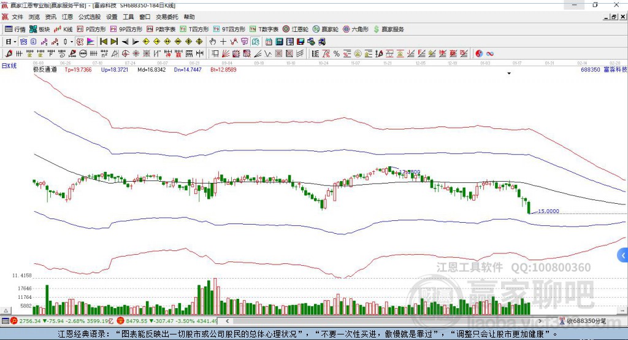Select the red fan lines tool
Screen dimensions: 628x340
tap(226, 54)
